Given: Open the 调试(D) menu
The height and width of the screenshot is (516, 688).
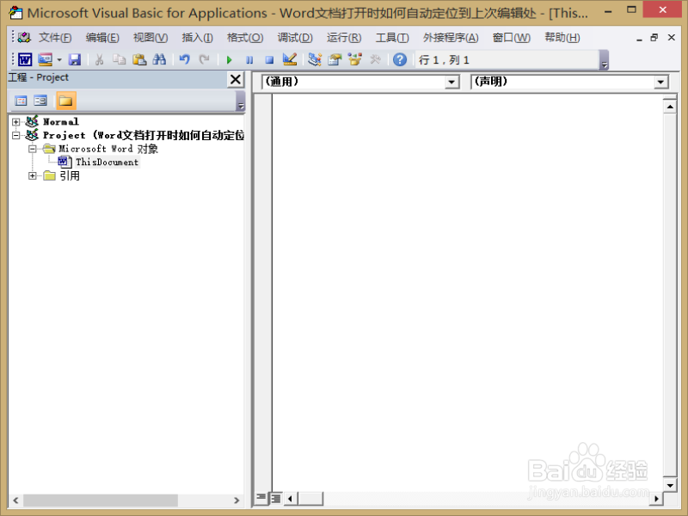Looking at the screenshot, I should 295,38.
